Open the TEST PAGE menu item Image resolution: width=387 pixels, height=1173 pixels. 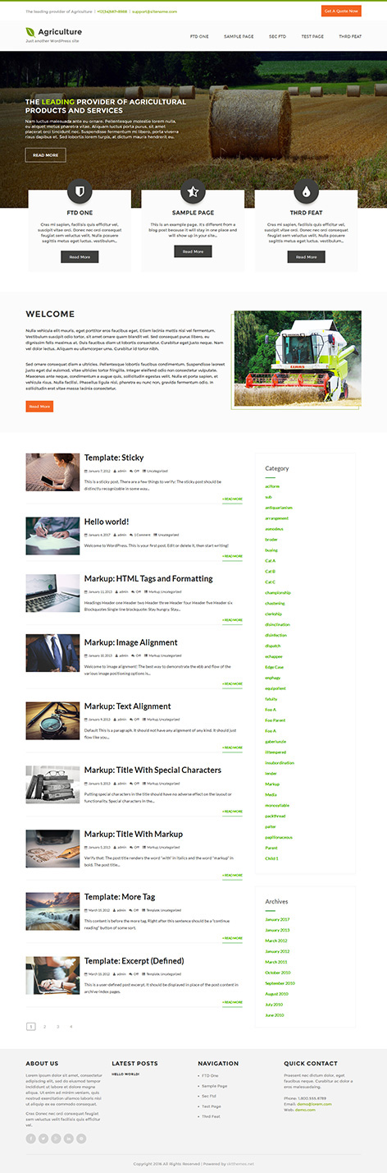pyautogui.click(x=312, y=37)
